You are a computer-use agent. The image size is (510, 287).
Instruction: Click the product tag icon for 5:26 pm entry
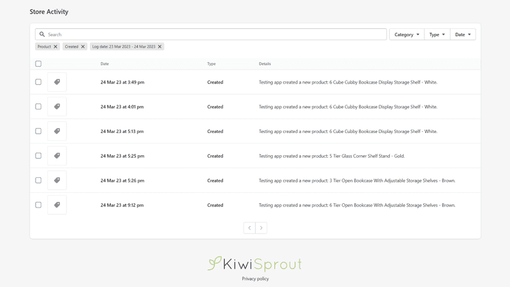[x=57, y=180]
